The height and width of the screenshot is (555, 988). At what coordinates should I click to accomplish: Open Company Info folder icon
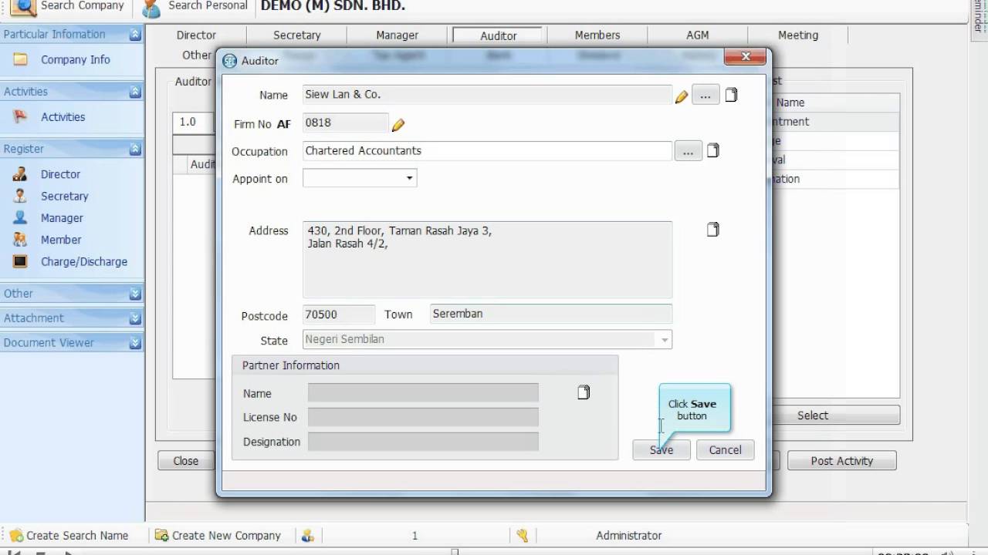21,59
